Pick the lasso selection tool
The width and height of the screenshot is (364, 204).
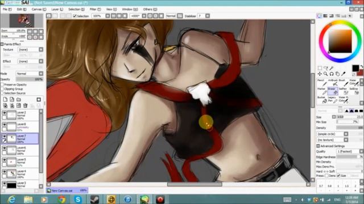click(x=326, y=68)
